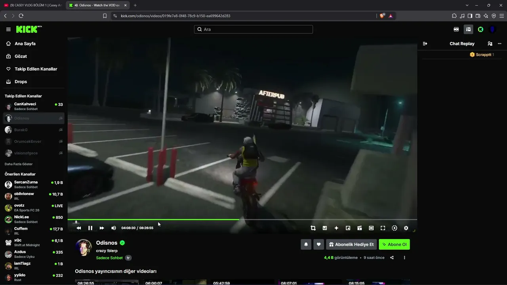Fast forward the video
Viewport: 507px width, 285px height.
pyautogui.click(x=102, y=228)
